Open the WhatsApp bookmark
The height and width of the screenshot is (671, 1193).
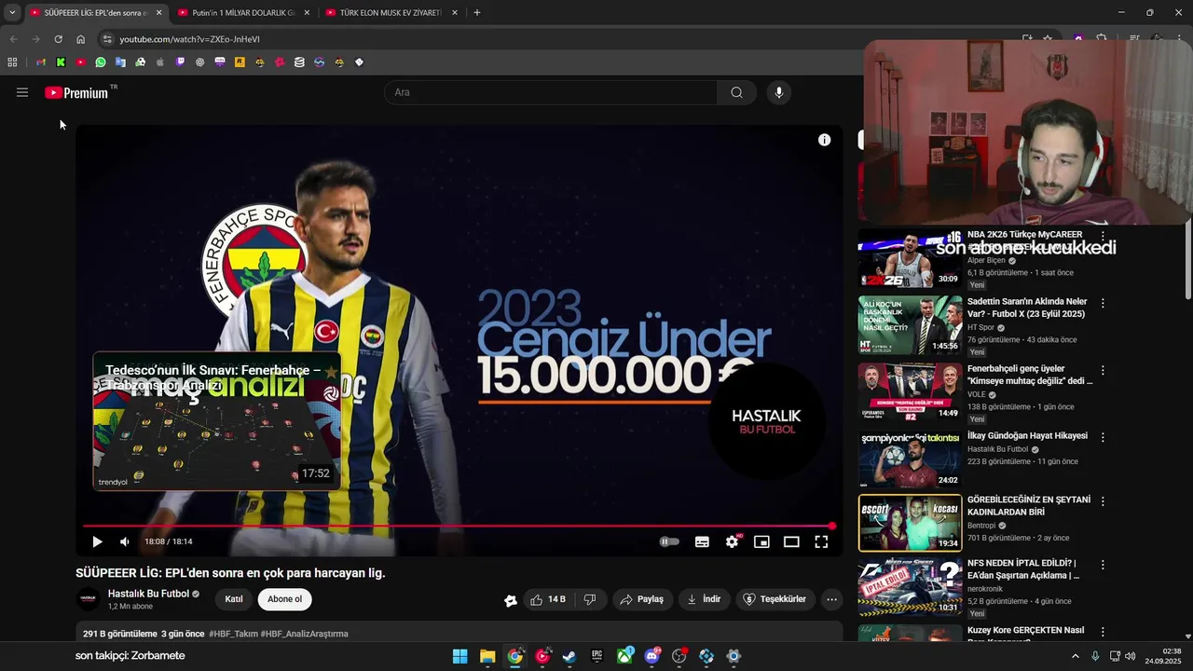point(101,62)
